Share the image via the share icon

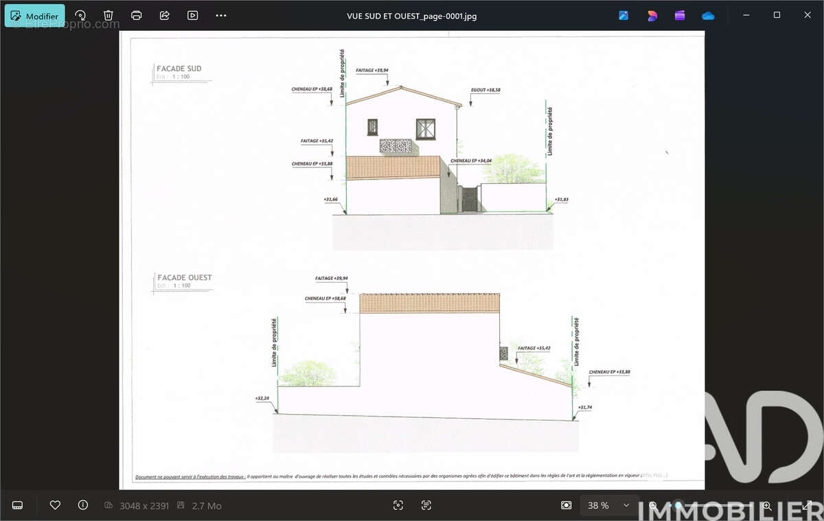point(165,15)
